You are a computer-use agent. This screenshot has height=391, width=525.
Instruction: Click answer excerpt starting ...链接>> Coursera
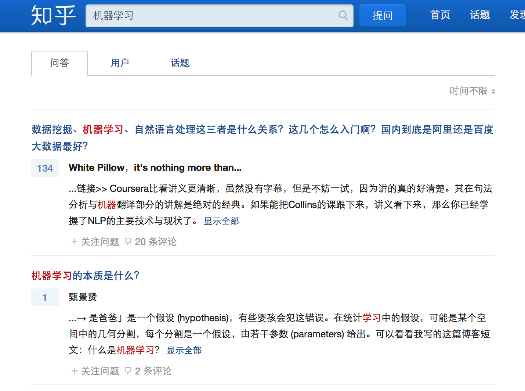coord(280,205)
